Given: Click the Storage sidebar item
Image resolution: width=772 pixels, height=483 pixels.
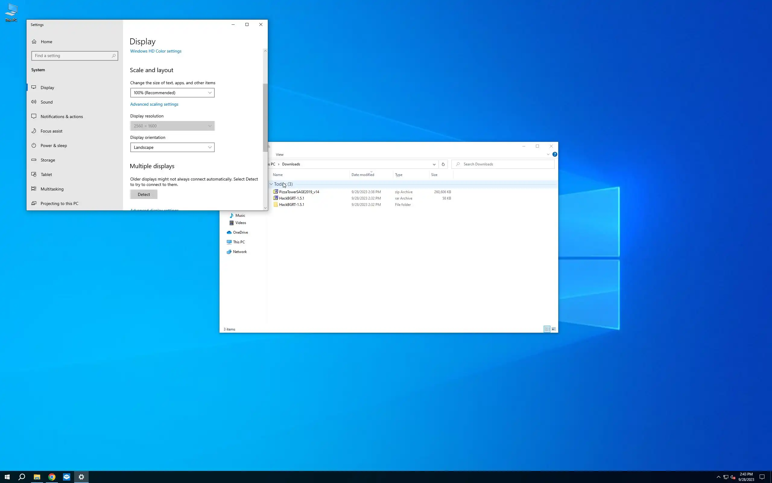Looking at the screenshot, I should [x=48, y=160].
